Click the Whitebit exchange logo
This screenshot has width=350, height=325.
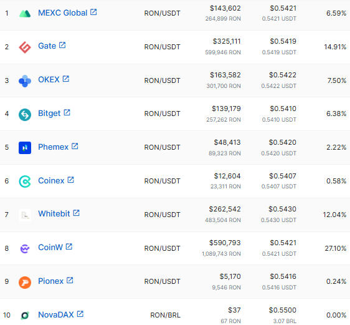(x=25, y=215)
